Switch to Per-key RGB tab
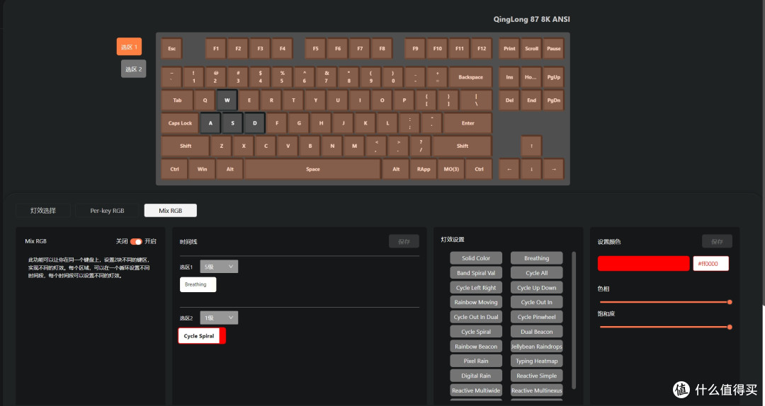 click(108, 211)
